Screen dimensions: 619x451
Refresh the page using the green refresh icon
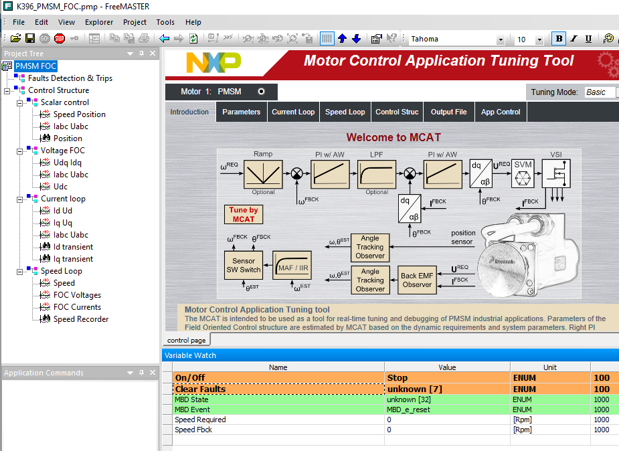193,38
